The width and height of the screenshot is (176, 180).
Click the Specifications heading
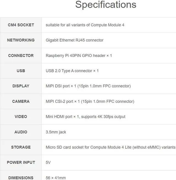point(106,5)
